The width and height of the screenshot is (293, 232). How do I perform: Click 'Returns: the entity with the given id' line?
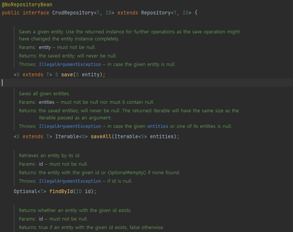[x=99, y=173]
